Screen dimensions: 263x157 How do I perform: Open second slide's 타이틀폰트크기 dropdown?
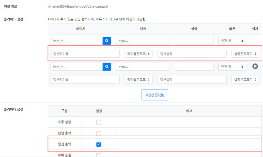[x=138, y=80]
